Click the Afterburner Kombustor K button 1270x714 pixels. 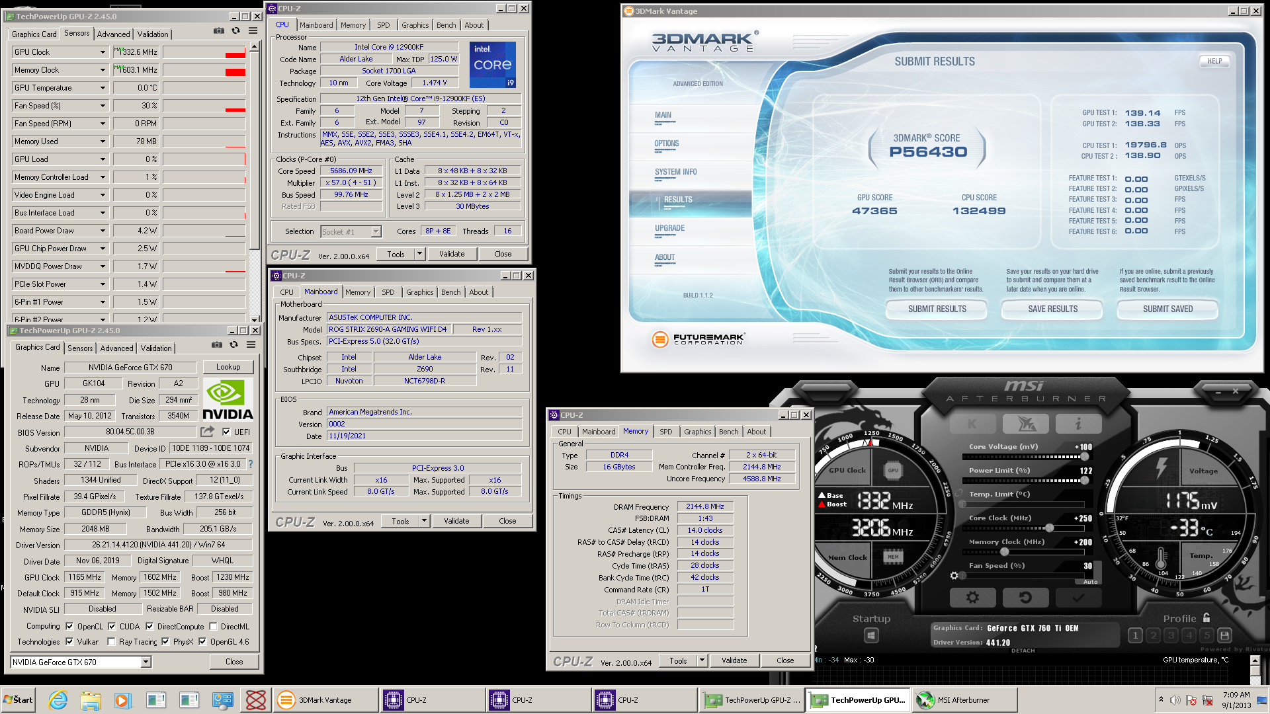pyautogui.click(x=972, y=424)
